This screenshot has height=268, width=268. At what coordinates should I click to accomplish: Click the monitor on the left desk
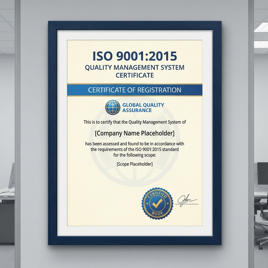[x=12, y=175]
